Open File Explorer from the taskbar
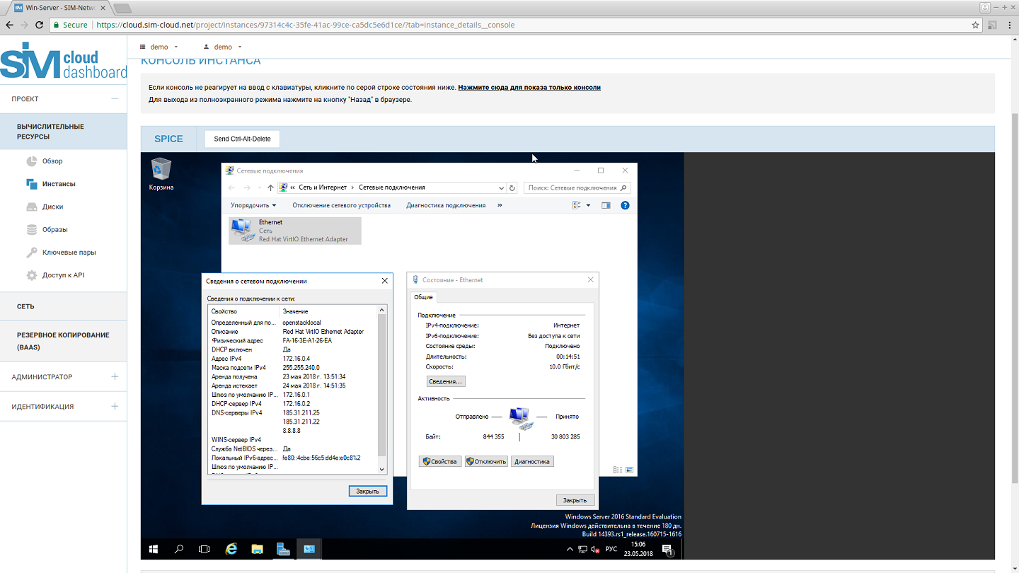 click(x=257, y=549)
